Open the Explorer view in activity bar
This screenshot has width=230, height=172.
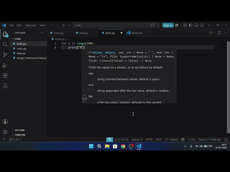5,34
